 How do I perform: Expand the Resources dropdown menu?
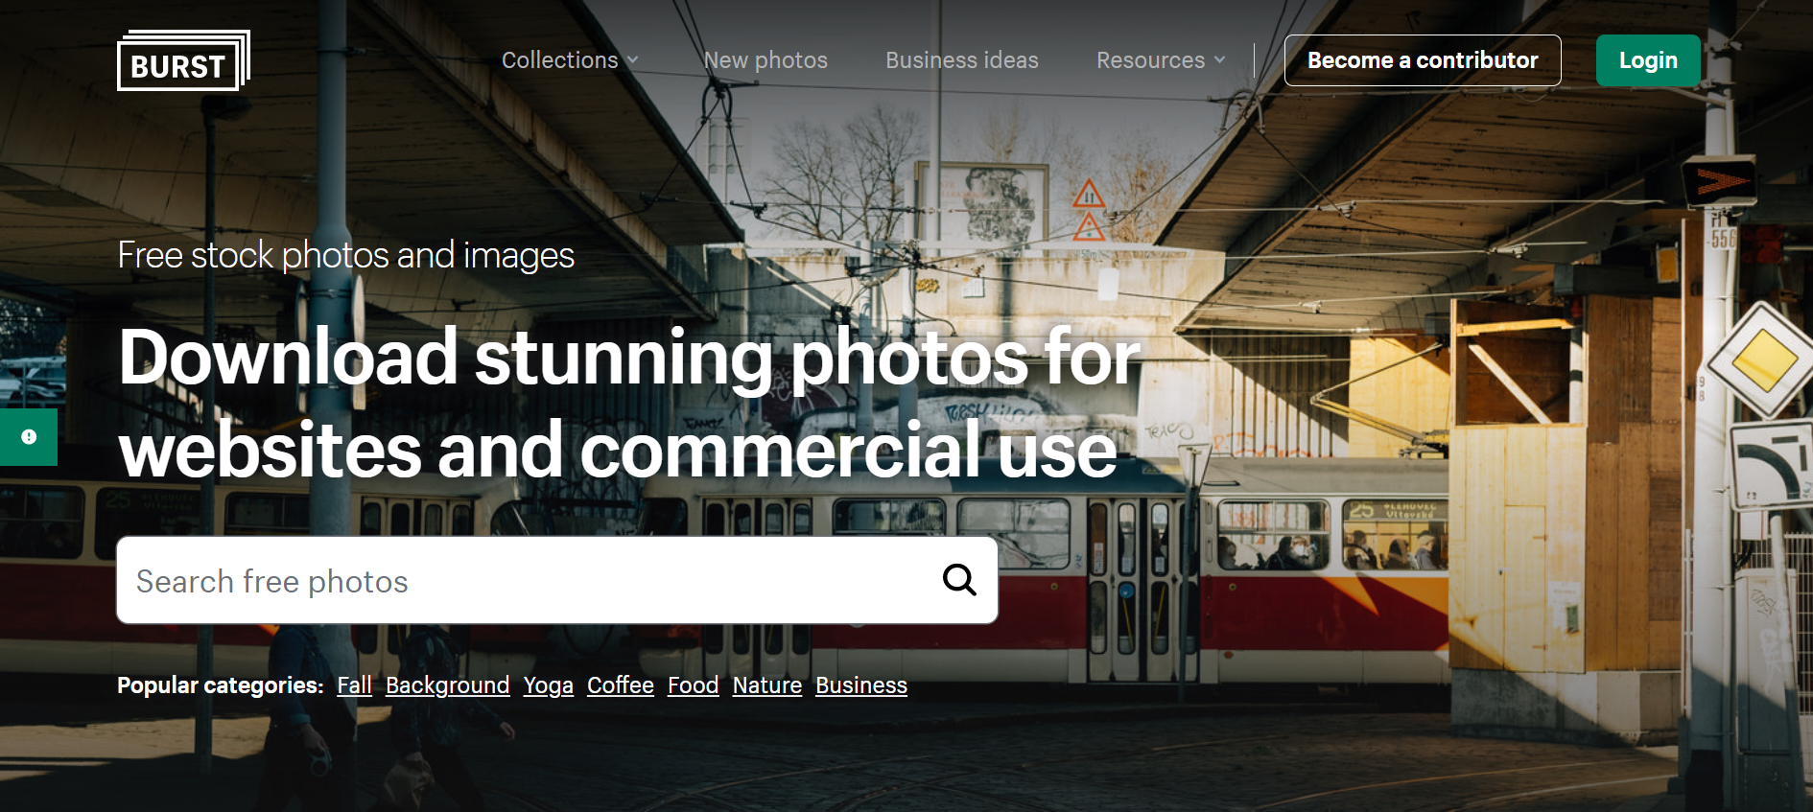1161,60
